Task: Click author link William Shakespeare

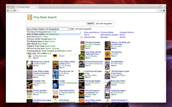Action: click(x=69, y=83)
